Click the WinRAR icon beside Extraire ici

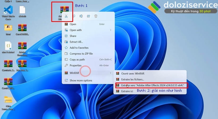(x=118, y=91)
